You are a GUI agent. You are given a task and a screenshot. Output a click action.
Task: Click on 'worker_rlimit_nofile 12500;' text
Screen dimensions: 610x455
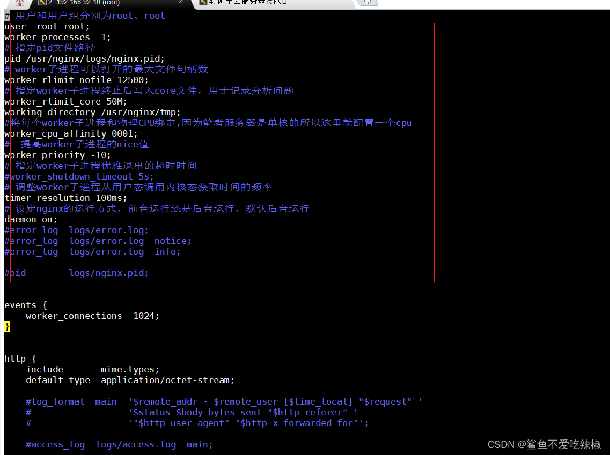76,80
